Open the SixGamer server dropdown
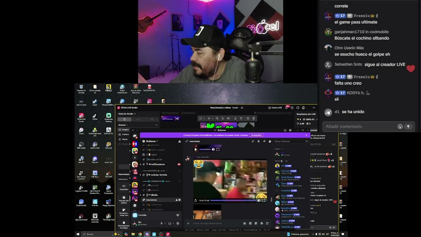Viewport: 421px width, 237px height. (152, 141)
